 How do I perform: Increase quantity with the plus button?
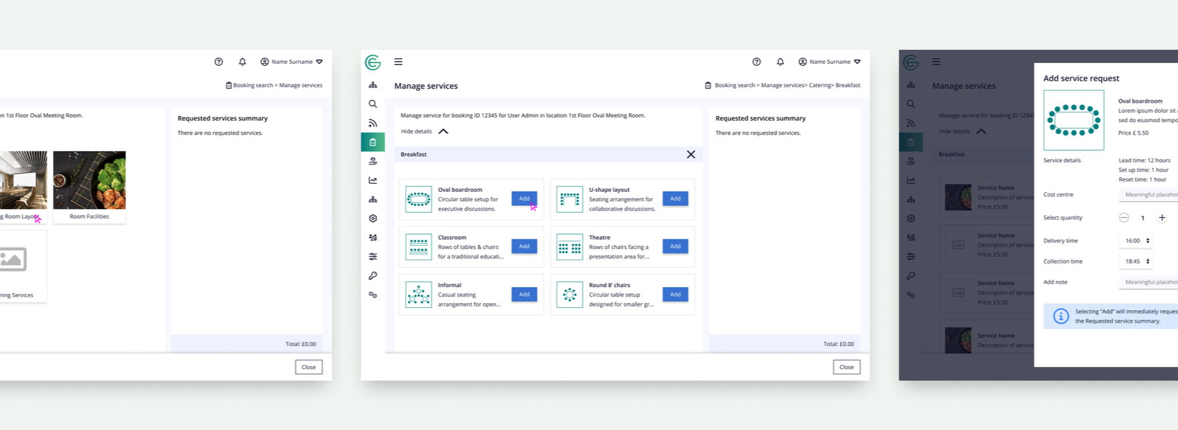coord(1162,218)
